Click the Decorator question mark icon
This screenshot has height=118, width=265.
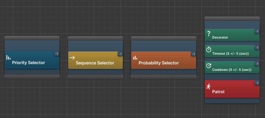(208, 33)
